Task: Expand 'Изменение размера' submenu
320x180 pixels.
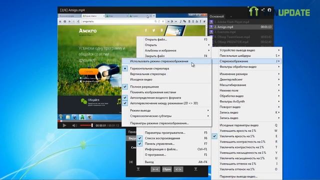Action: pos(247,74)
